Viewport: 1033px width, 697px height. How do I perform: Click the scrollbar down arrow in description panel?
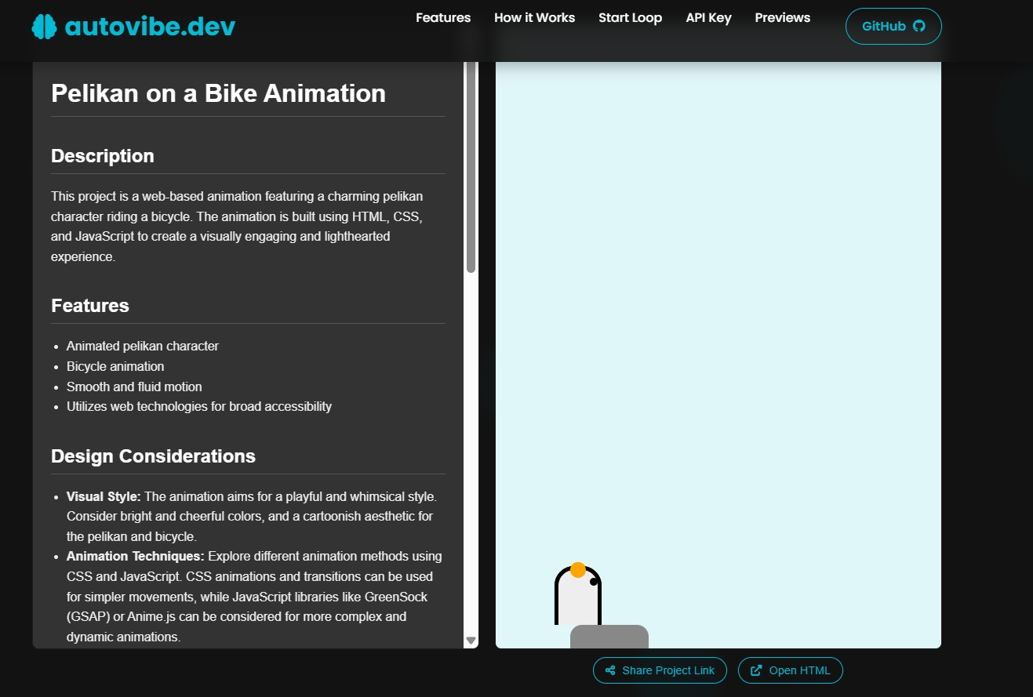click(x=471, y=641)
